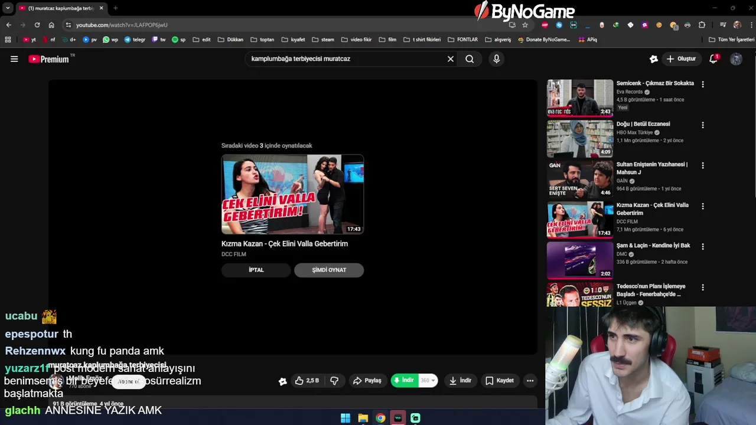Image resolution: width=756 pixels, height=425 pixels.
Task: Open YouTube notifications bell
Action: (x=713, y=59)
